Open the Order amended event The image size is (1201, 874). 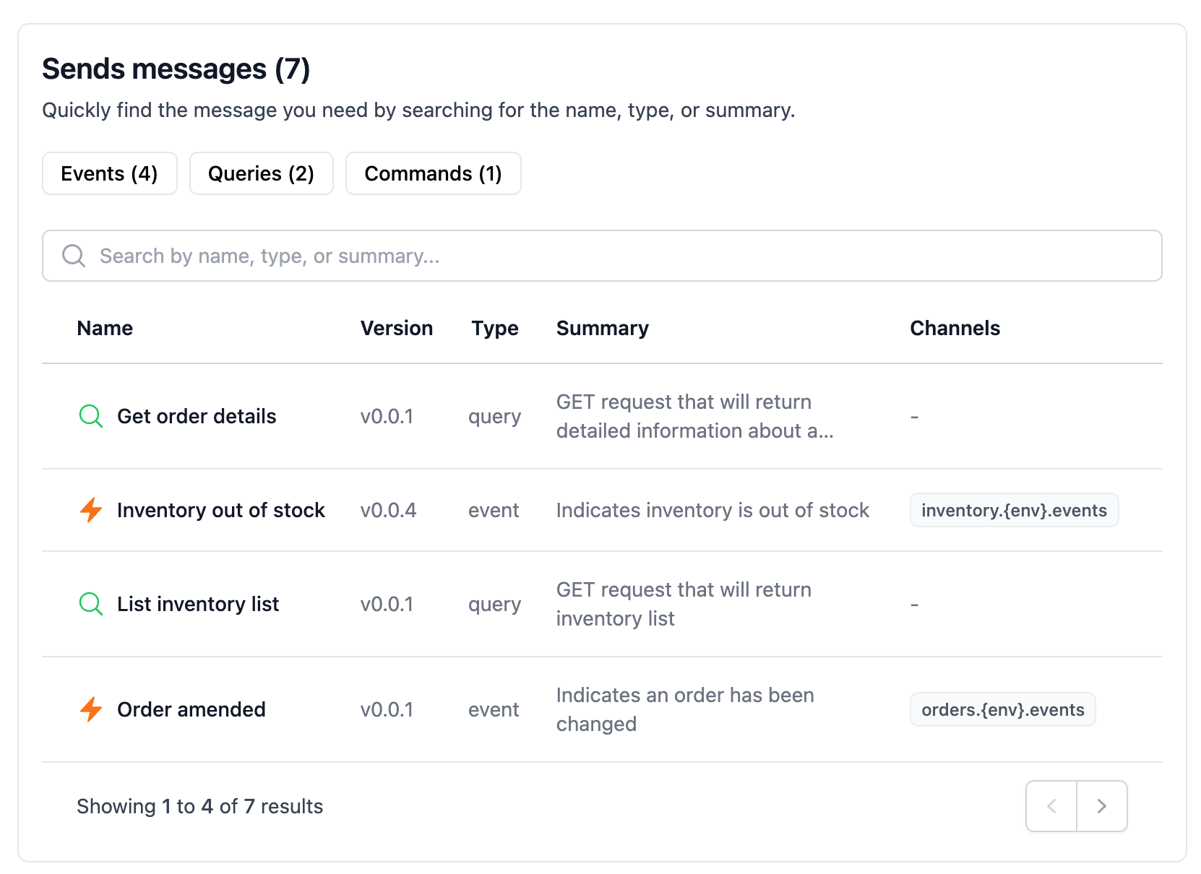tap(191, 709)
